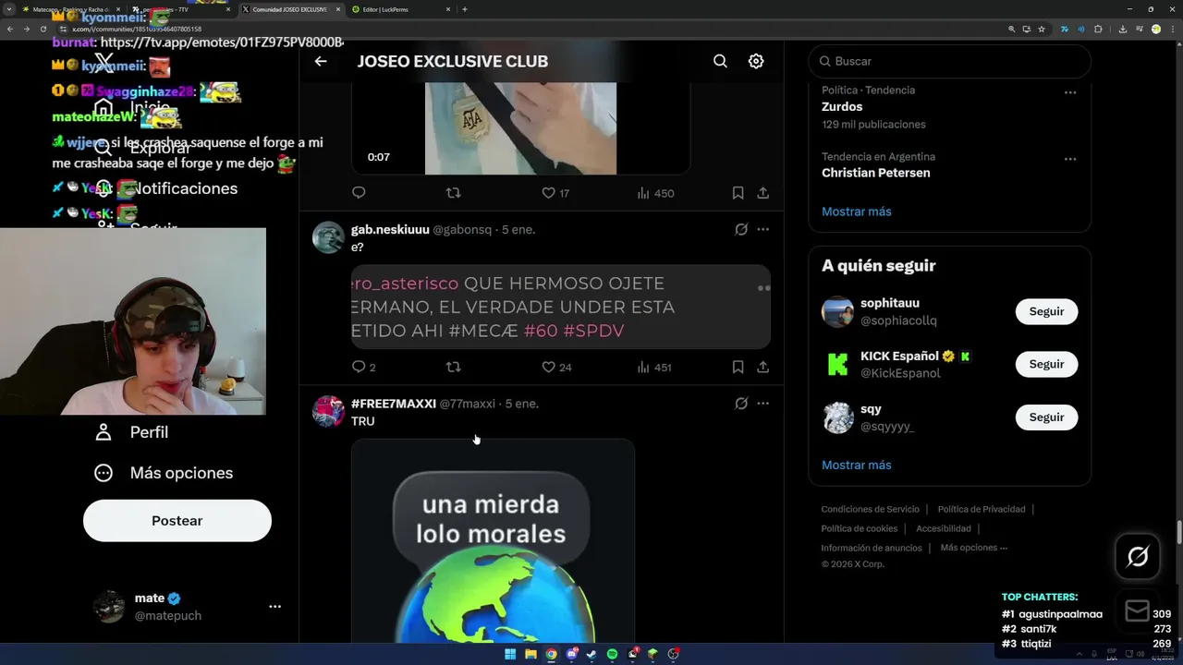Click the Buscar search field
This screenshot has height=665, width=1183.
[x=949, y=61]
